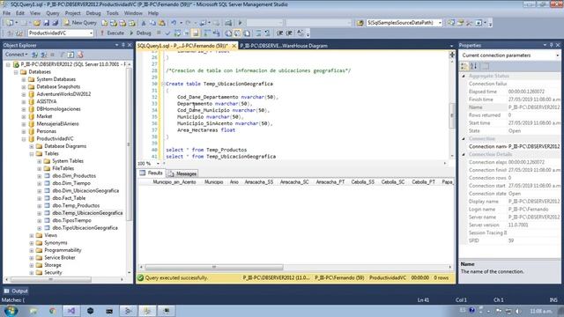Expand the dbo.Temp_UbicacionGeografica table
The width and height of the screenshot is (564, 317).
coord(40,213)
